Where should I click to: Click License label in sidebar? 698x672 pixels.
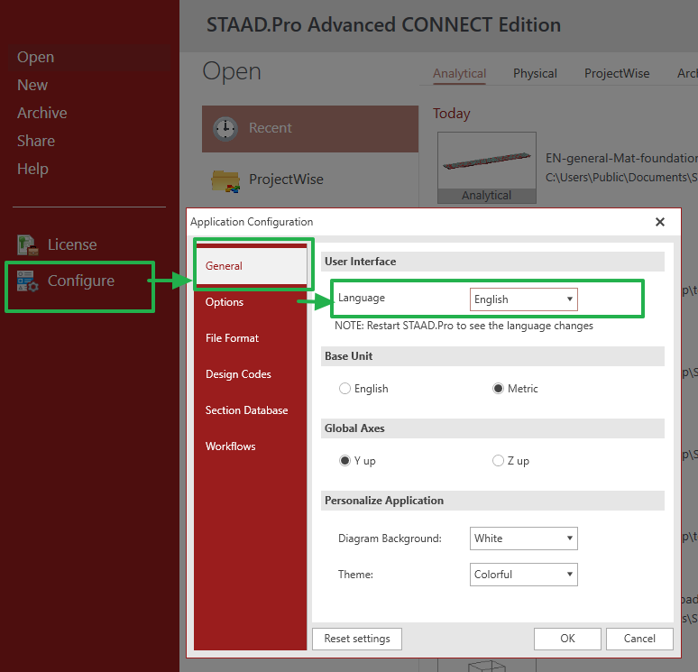click(x=72, y=245)
